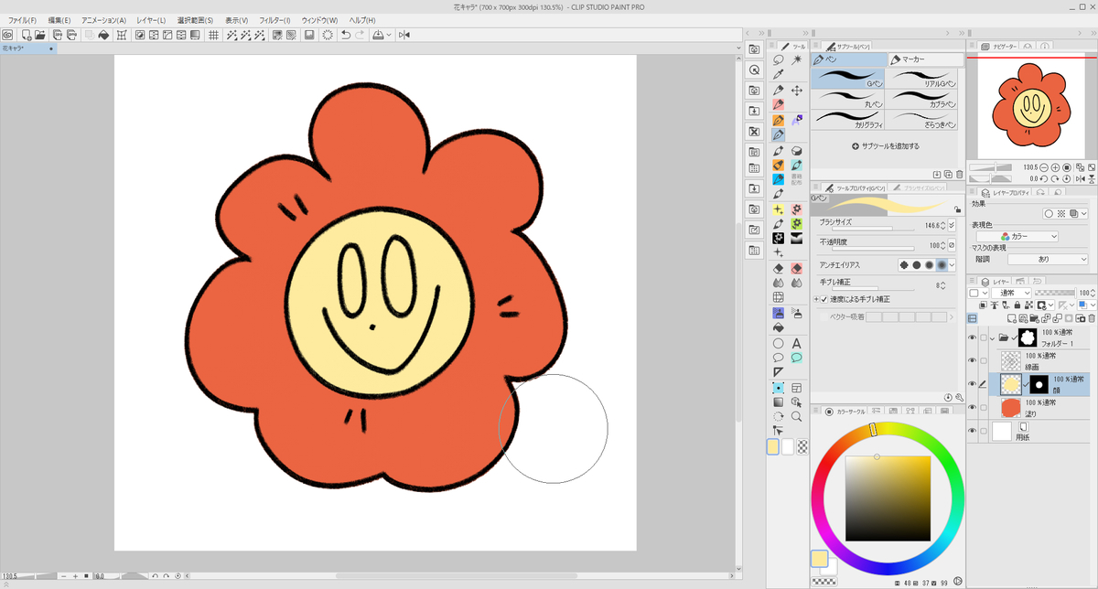This screenshot has width=1098, height=589.
Task: Click the Zoom in plus icon in the Navigator
Action: (x=1055, y=167)
